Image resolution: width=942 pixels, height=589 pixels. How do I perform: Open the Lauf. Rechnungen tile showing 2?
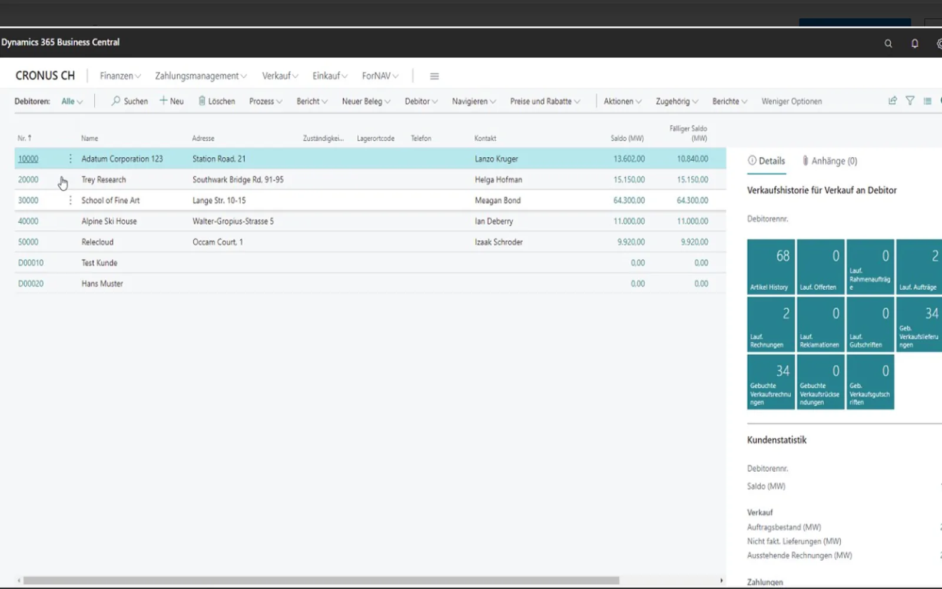tap(771, 323)
